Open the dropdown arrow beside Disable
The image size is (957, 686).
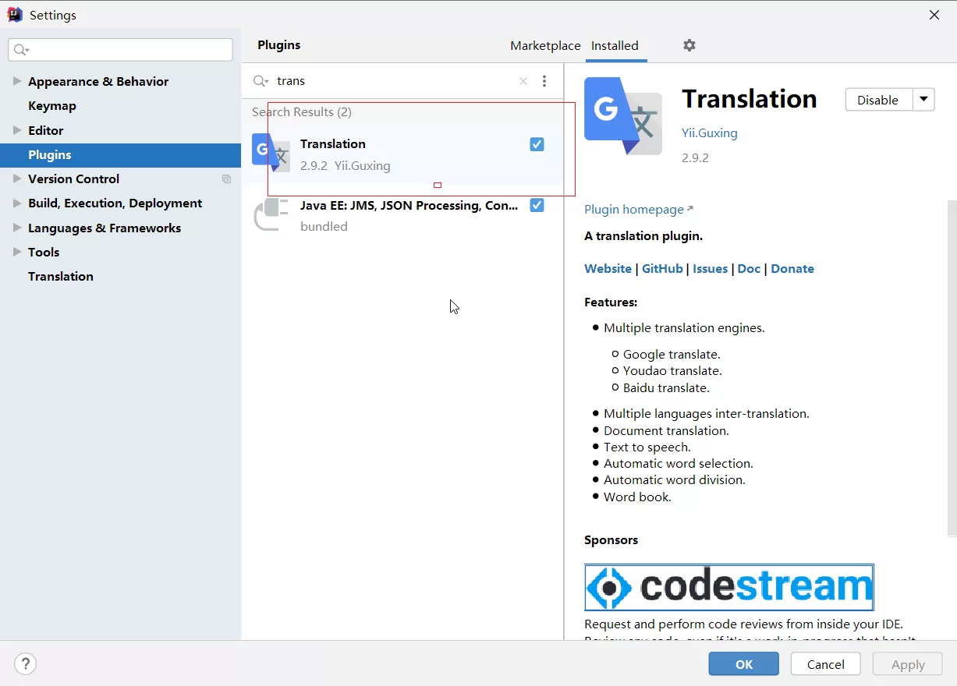click(923, 100)
